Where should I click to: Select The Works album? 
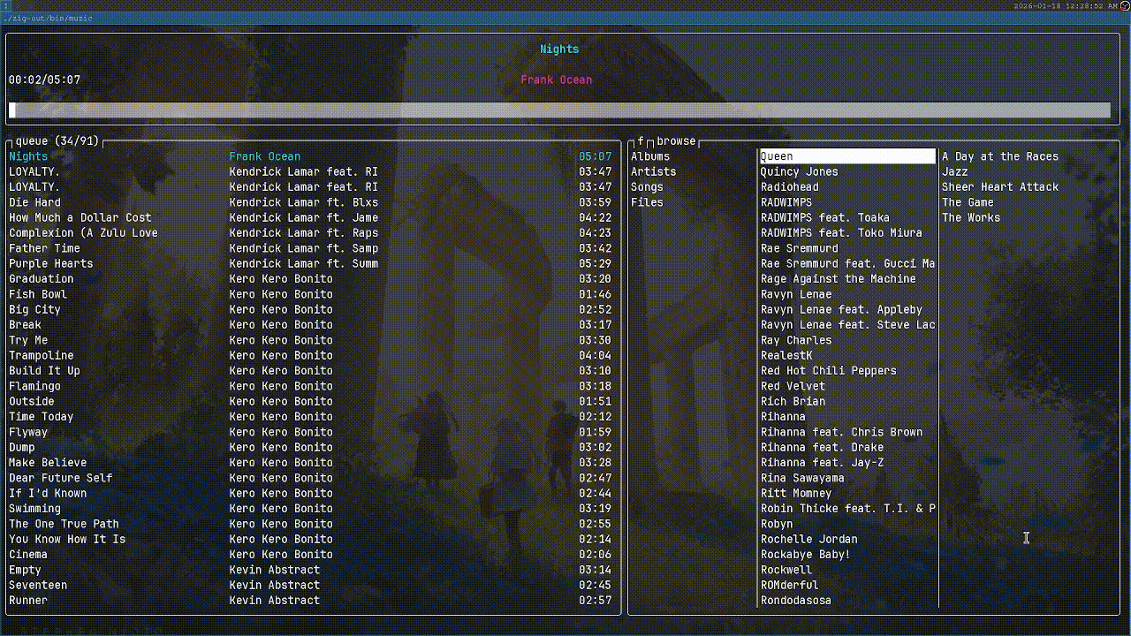[970, 218]
